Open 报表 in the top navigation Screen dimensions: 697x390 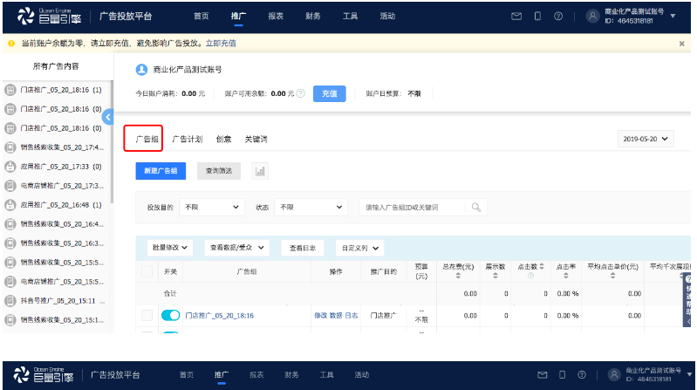click(x=276, y=16)
